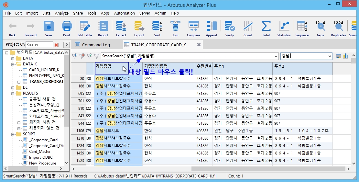Click the Export toolbar icon
The width and height of the screenshot is (359, 182).
pos(139,28)
